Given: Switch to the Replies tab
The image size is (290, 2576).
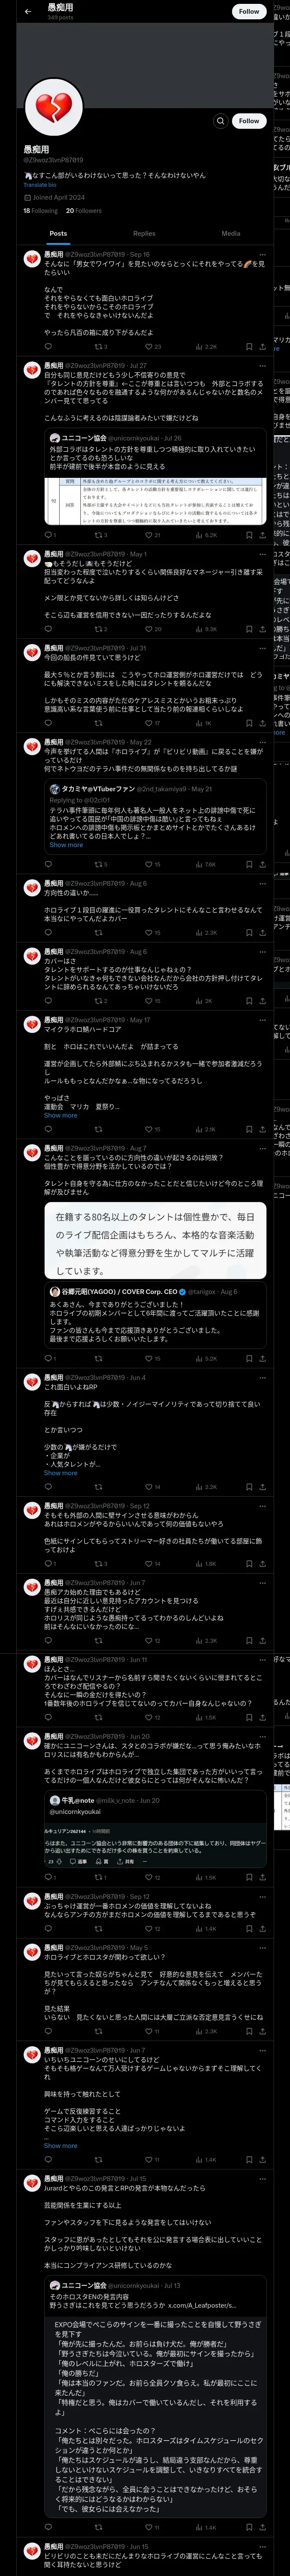Looking at the screenshot, I should 144,233.
